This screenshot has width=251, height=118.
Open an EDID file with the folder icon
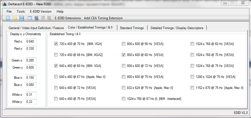15,18
